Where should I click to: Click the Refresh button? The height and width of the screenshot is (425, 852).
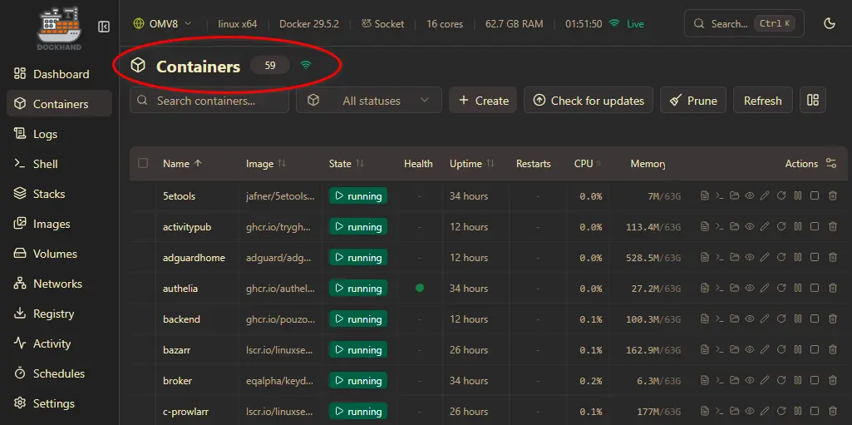click(763, 100)
